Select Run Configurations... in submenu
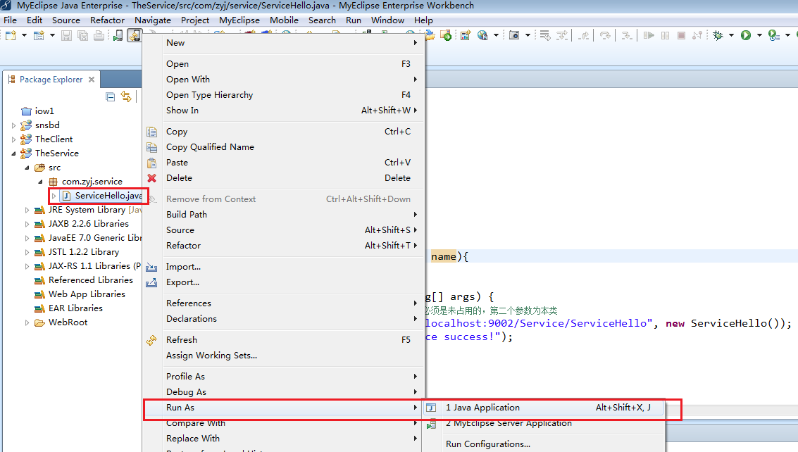The height and width of the screenshot is (452, 798). [544, 444]
